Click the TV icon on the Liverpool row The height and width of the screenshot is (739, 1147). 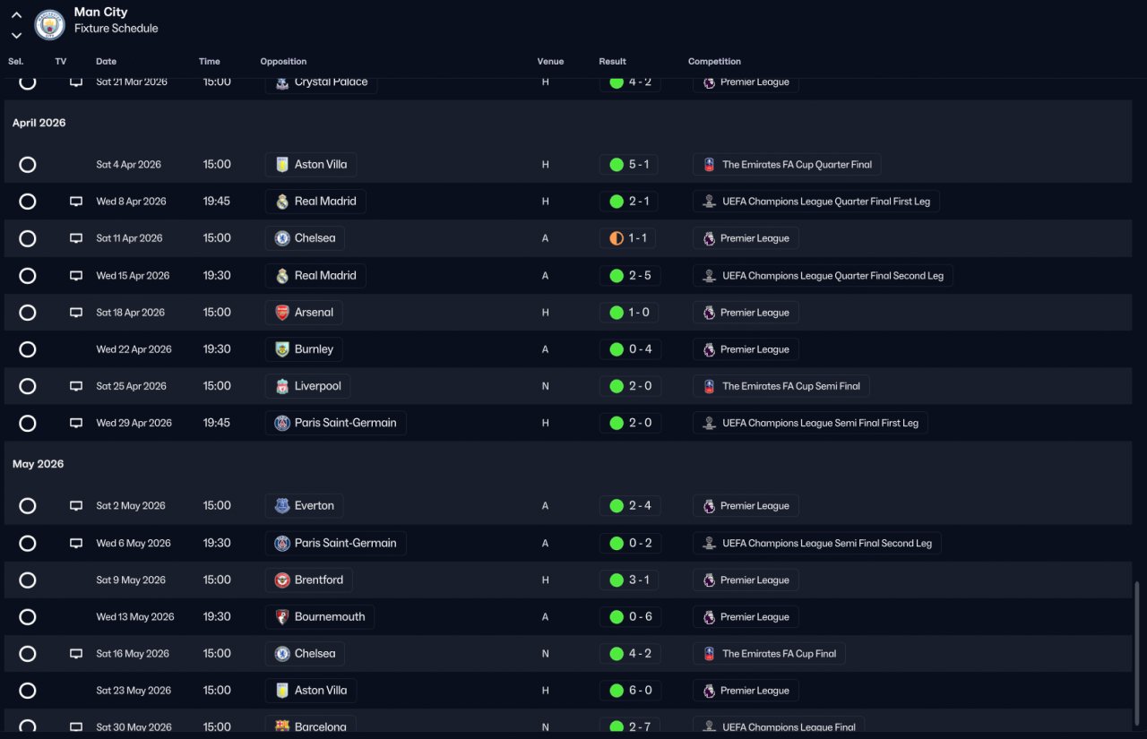[x=76, y=386]
